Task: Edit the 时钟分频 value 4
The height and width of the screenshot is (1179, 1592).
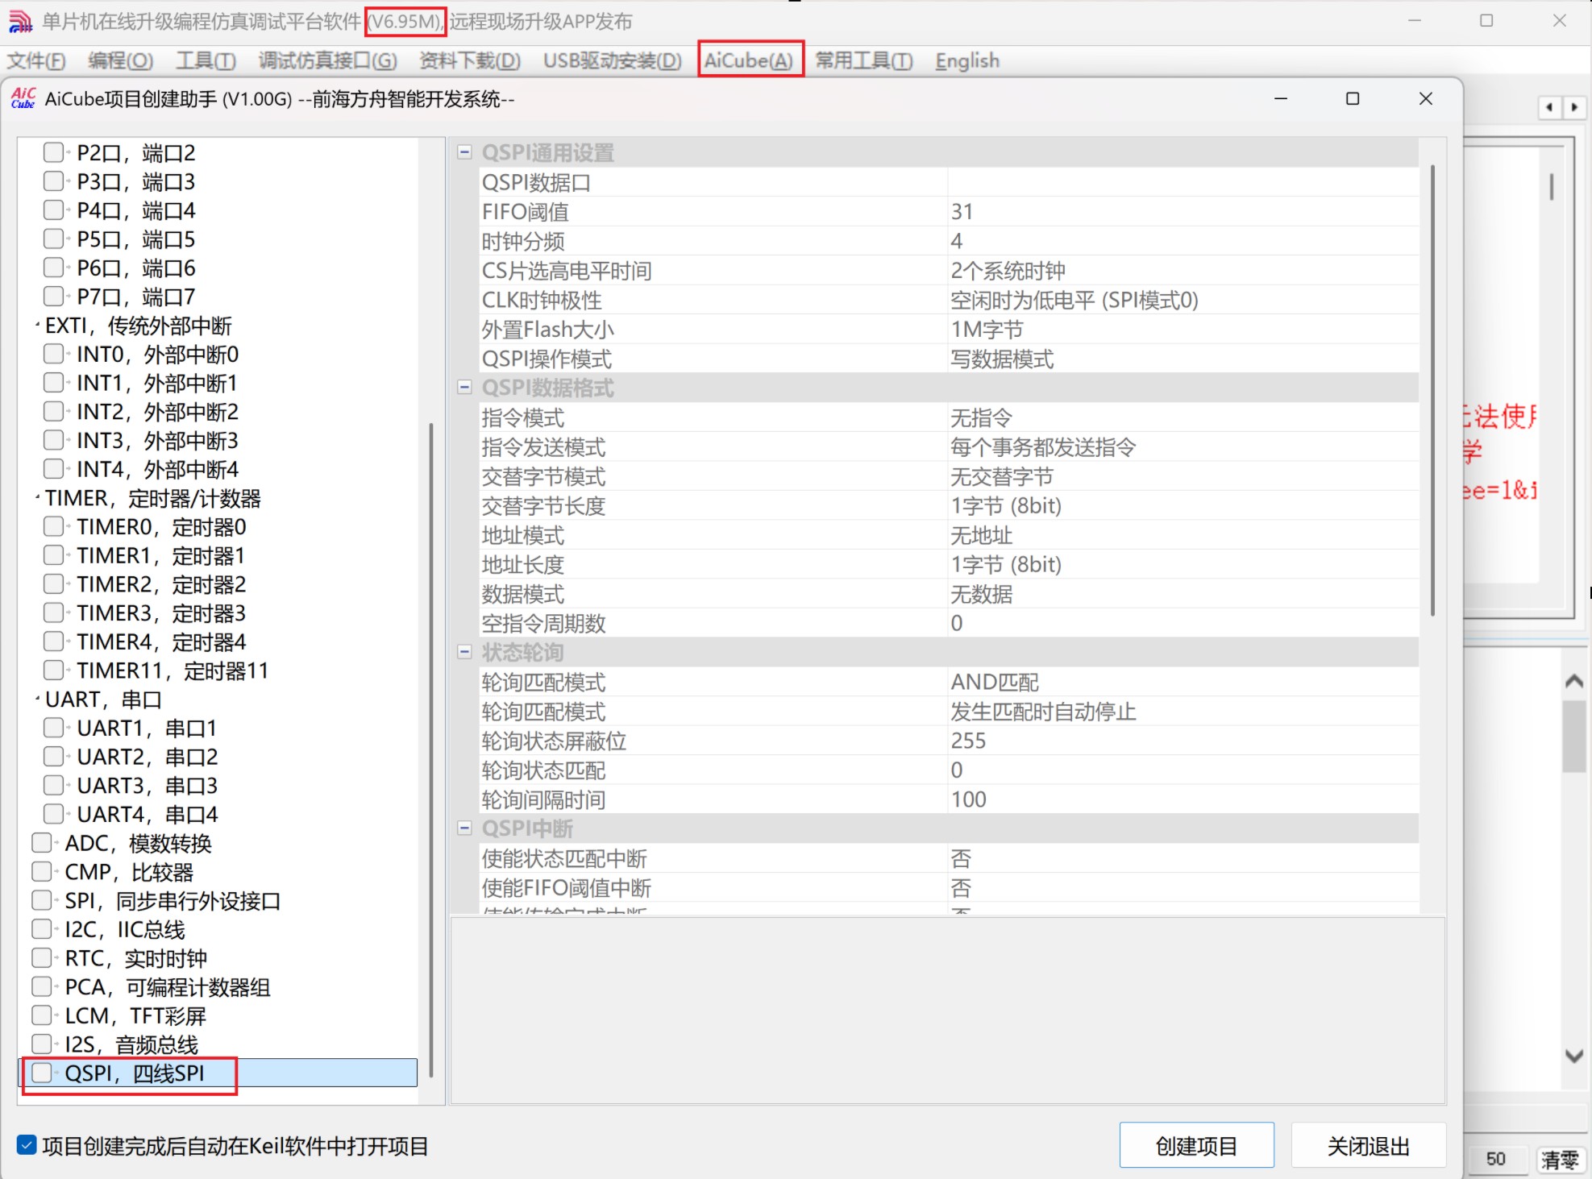Action: point(1183,241)
